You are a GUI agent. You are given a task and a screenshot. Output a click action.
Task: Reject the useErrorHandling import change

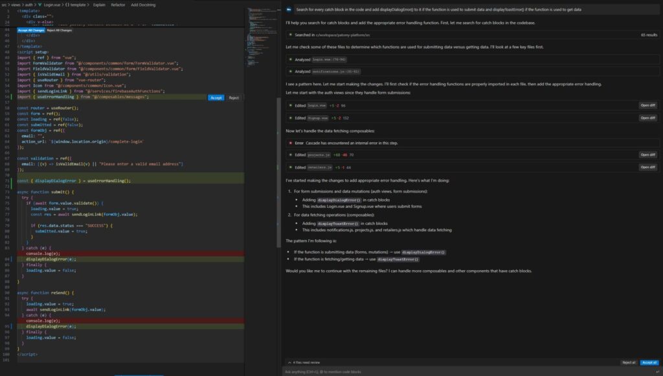pos(233,98)
